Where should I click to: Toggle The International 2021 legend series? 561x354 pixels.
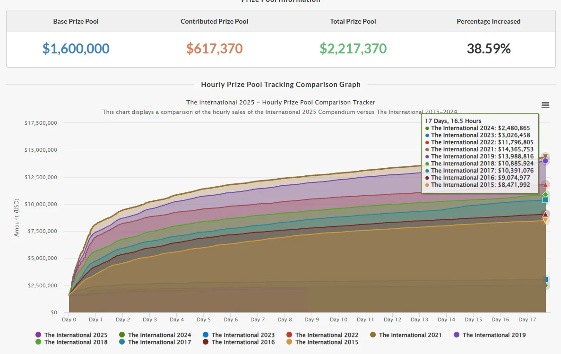406,335
